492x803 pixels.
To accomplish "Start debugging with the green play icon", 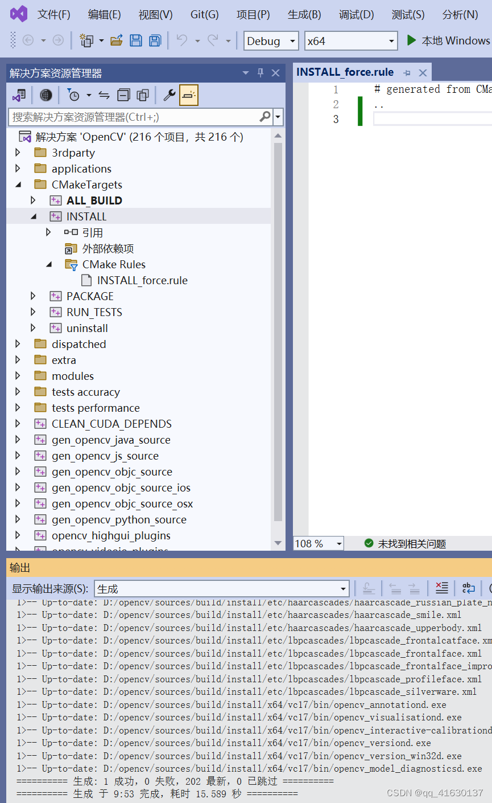I will pyautogui.click(x=411, y=40).
